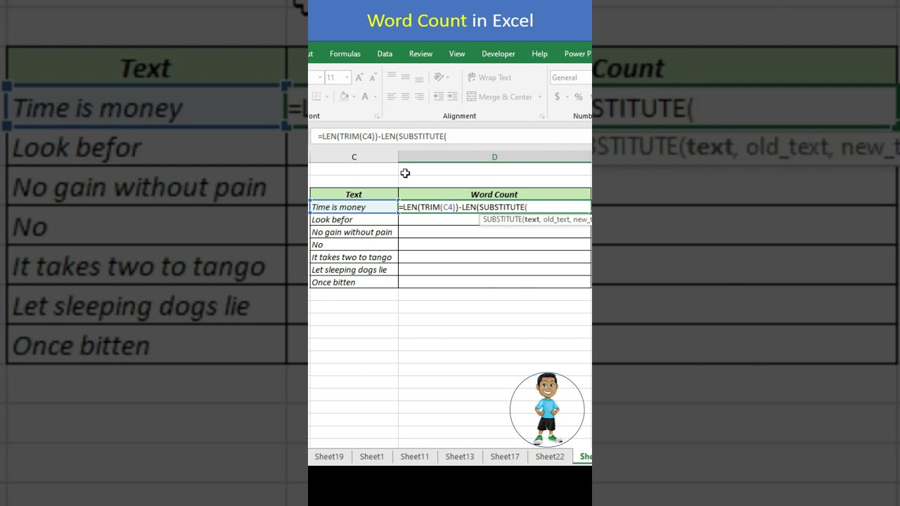This screenshot has height=506, width=900.
Task: Select the cell containing only "No"
Action: pyautogui.click(x=354, y=245)
